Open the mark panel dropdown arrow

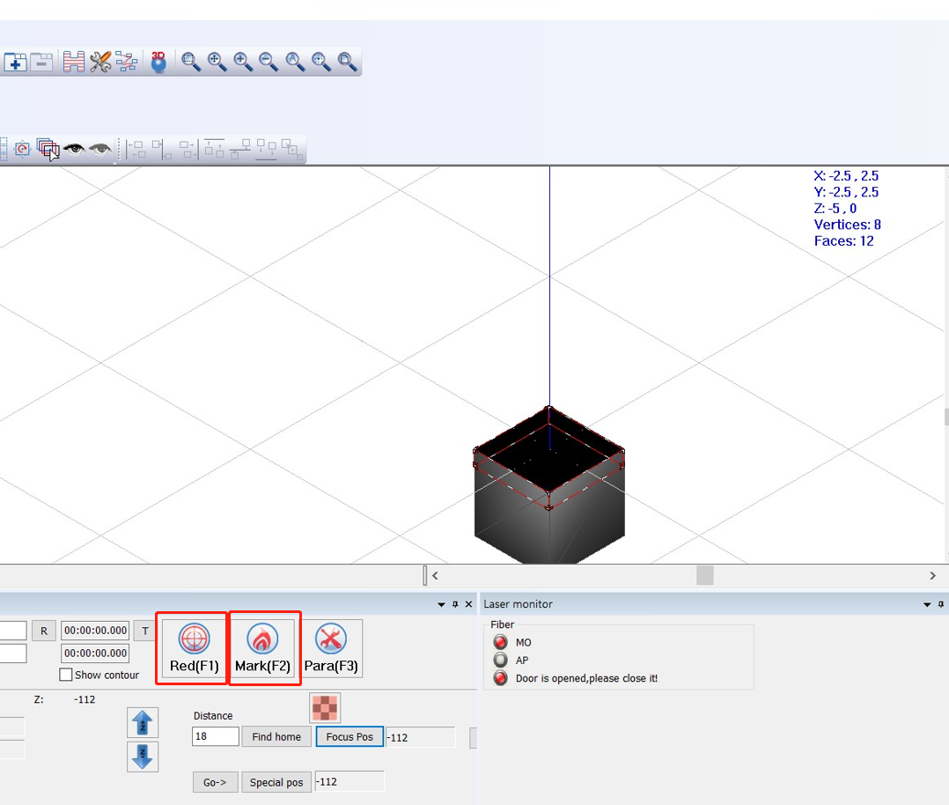(x=441, y=604)
